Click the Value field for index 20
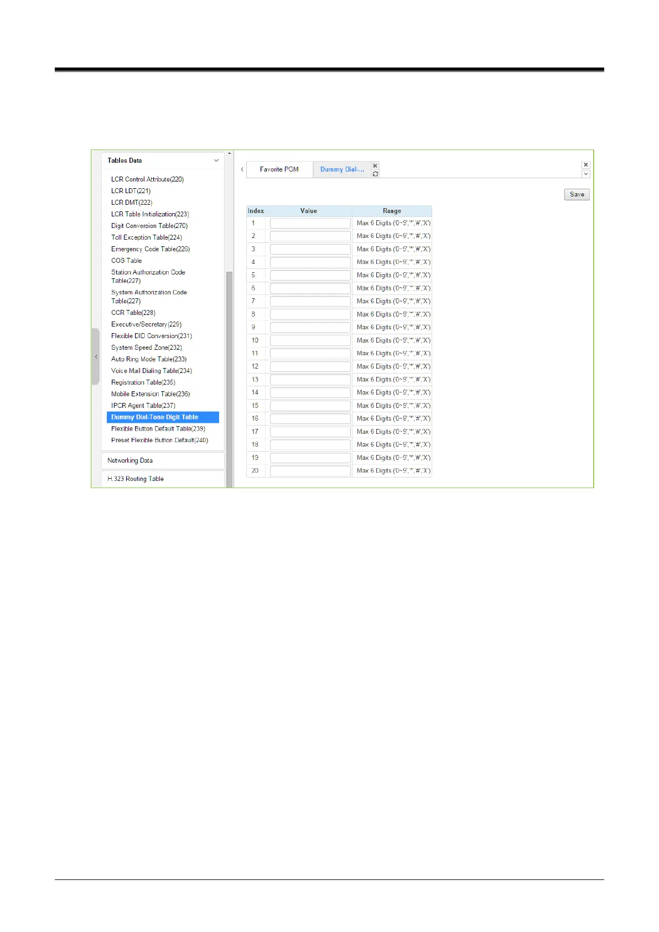 [310, 471]
